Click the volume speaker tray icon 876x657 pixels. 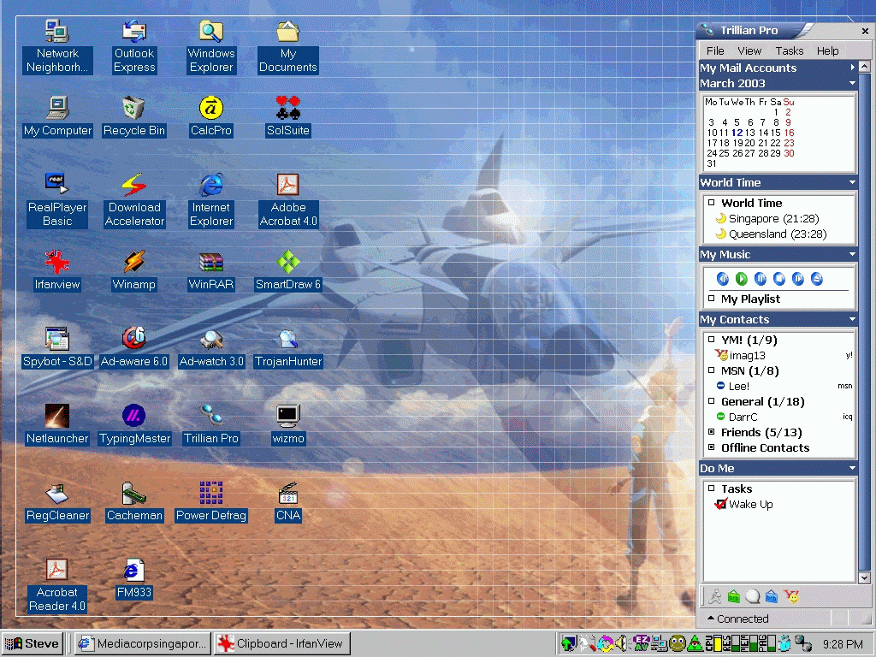coord(621,643)
